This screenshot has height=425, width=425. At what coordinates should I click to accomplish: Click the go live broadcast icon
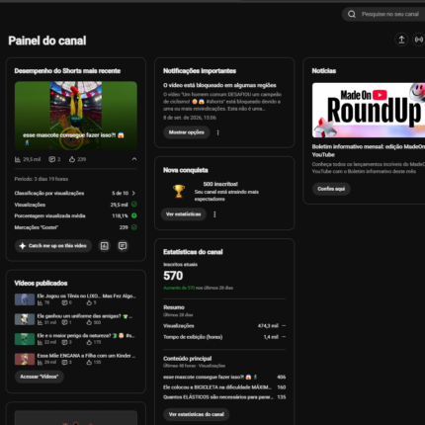coord(419,40)
